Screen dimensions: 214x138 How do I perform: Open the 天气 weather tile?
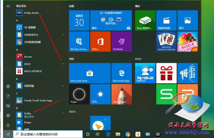point(100,94)
